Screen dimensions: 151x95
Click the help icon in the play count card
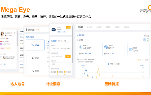[87, 45]
